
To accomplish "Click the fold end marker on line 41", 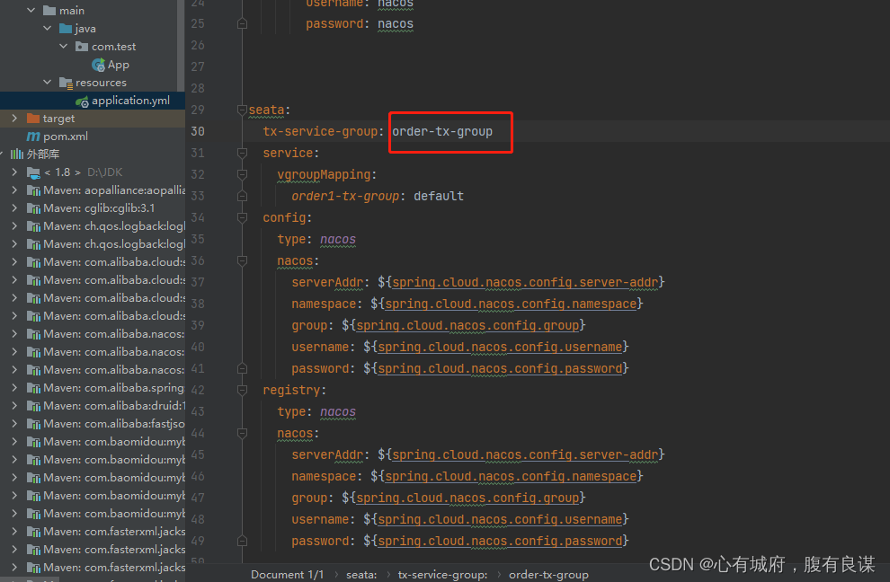I will pyautogui.click(x=243, y=369).
